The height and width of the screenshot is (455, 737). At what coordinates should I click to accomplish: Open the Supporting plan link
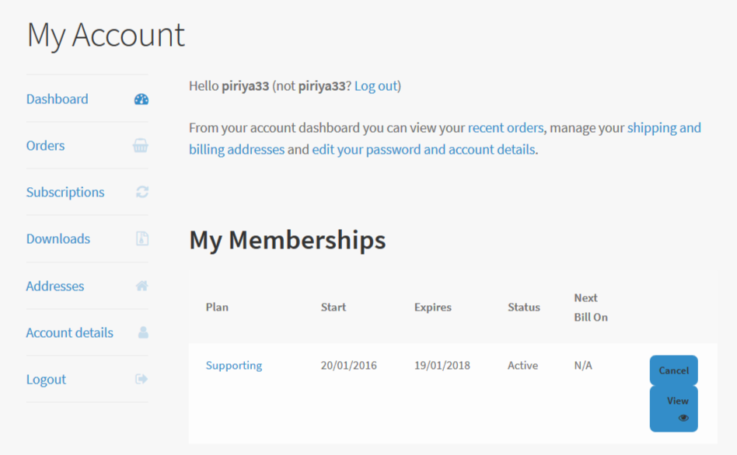[x=234, y=366]
